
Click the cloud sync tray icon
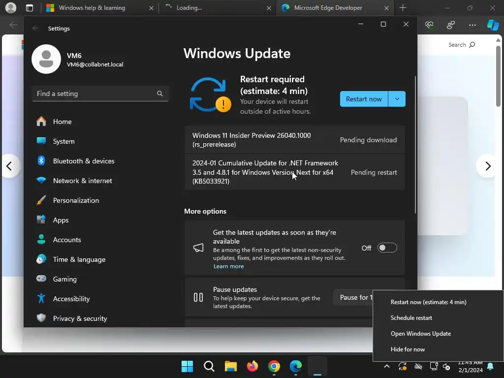click(418, 366)
